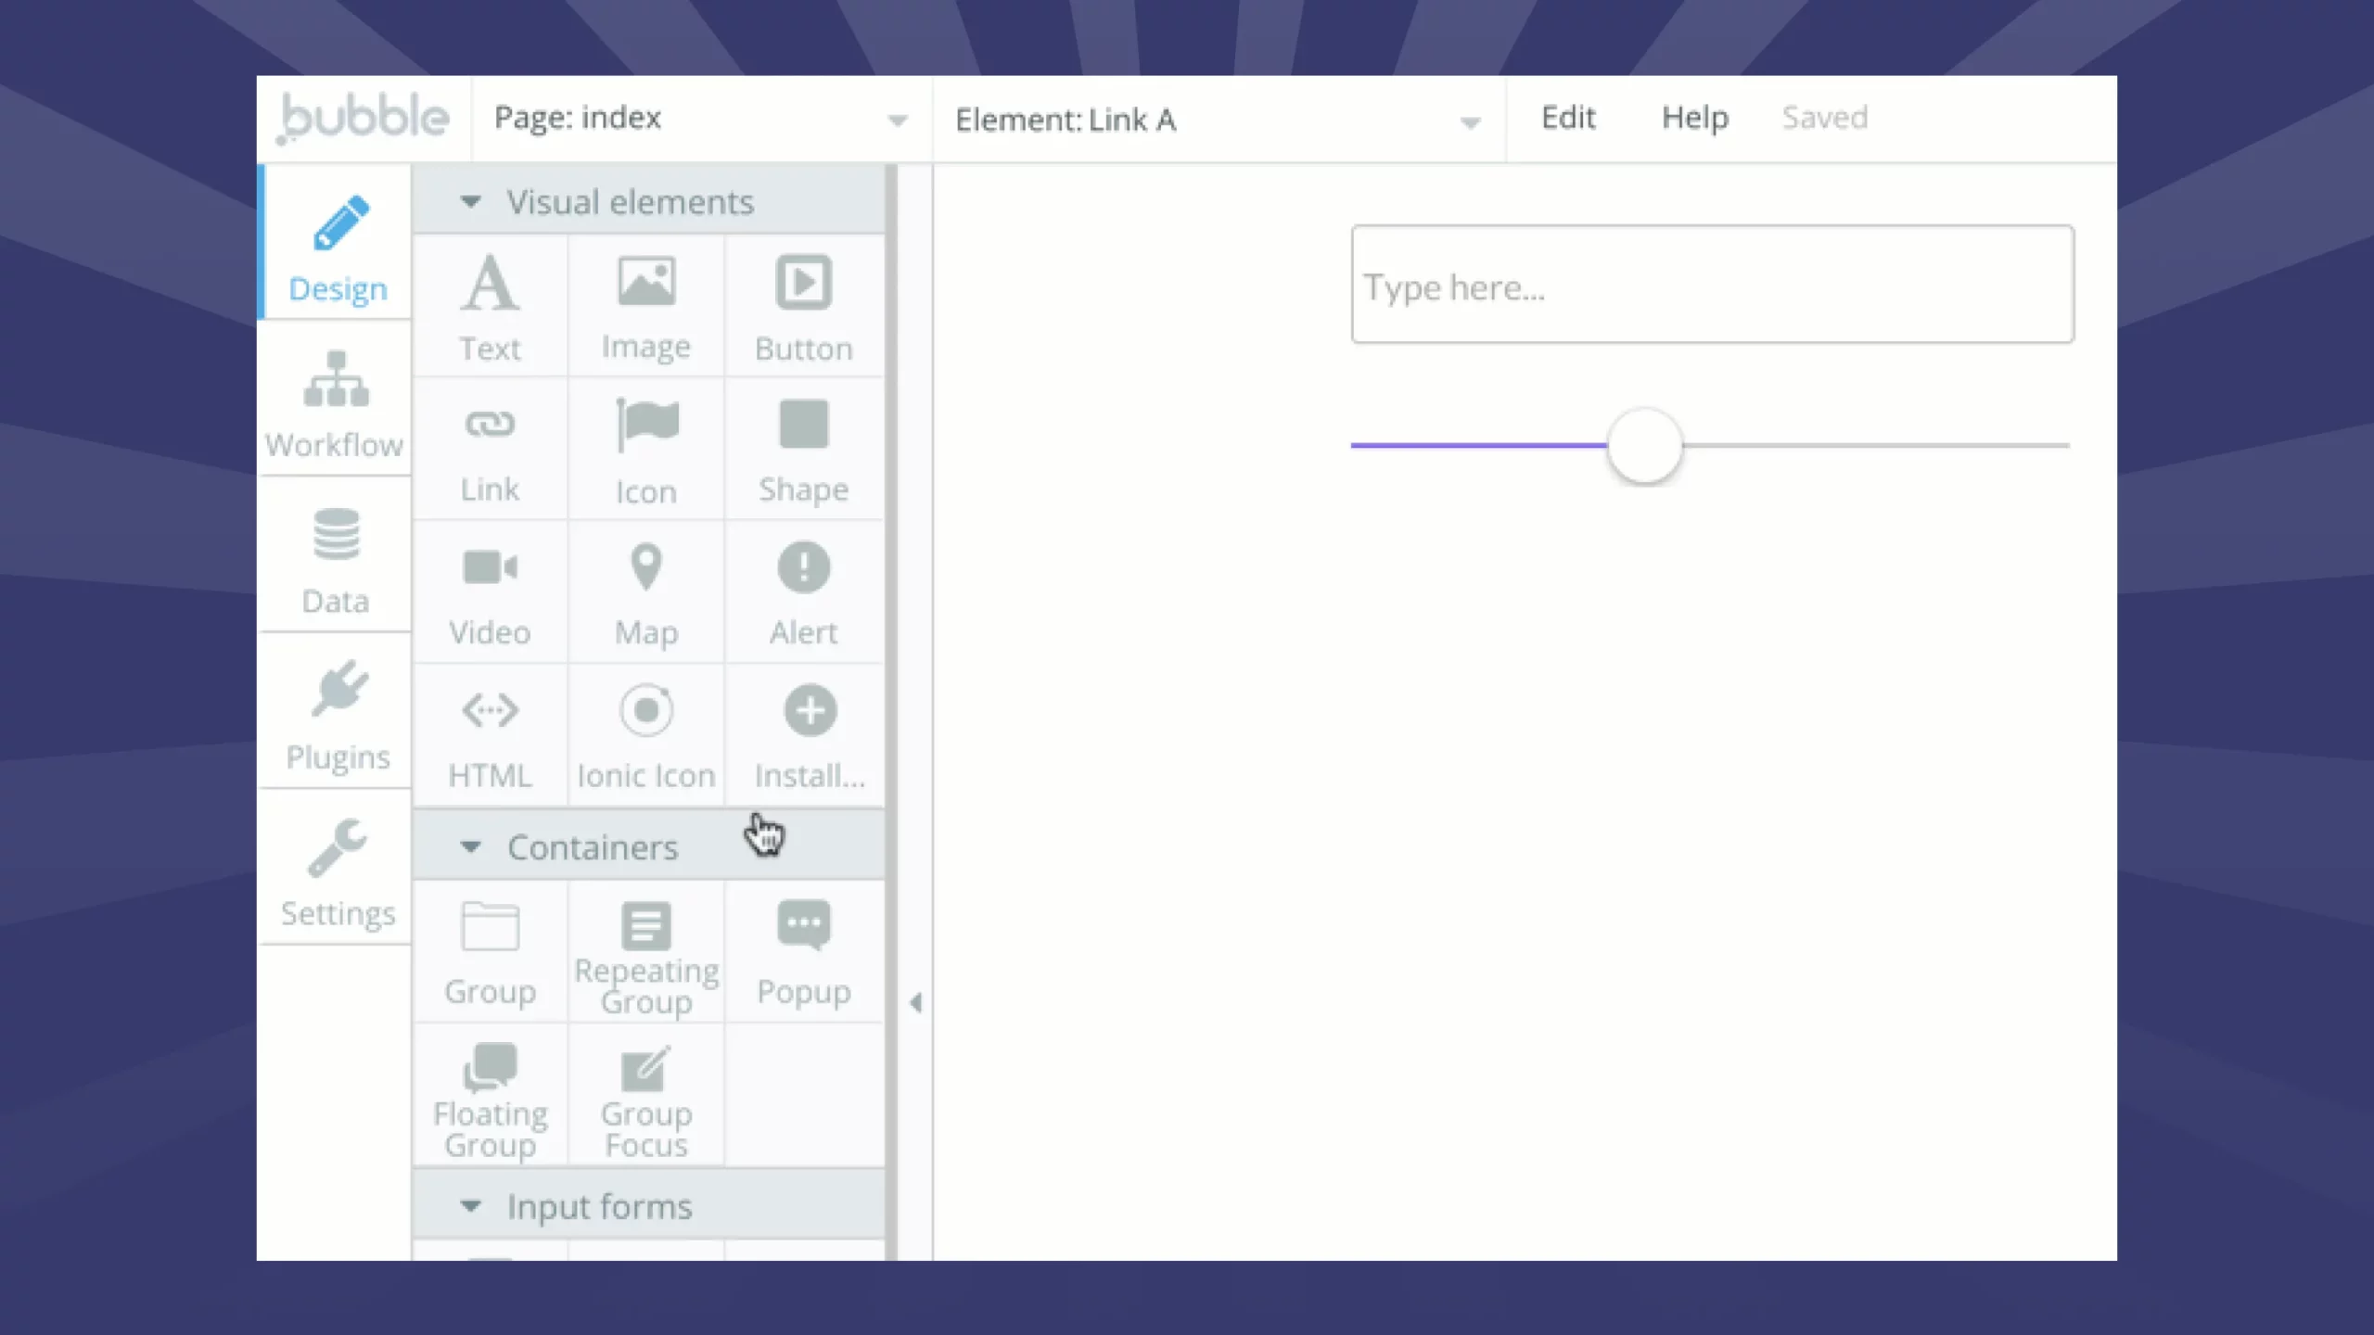The height and width of the screenshot is (1335, 2374).
Task: Select the Repeating Group container
Action: (646, 950)
